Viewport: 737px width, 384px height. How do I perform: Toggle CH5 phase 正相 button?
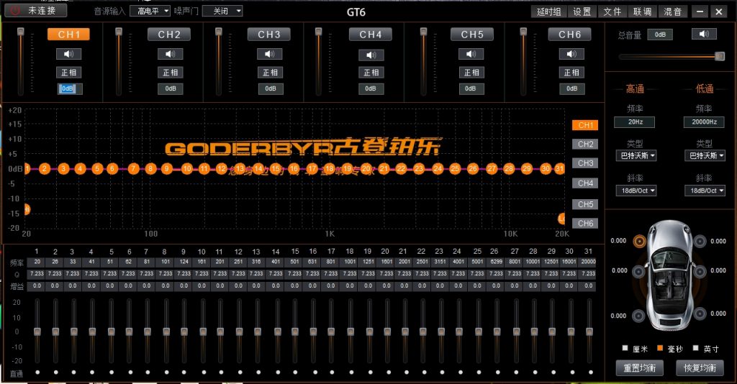point(471,73)
